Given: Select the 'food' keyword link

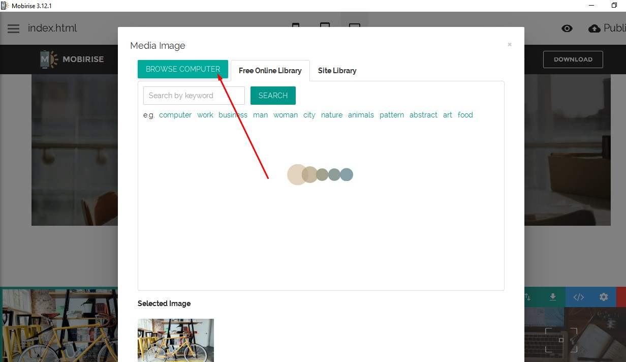Looking at the screenshot, I should 465,115.
